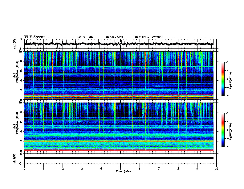Click the "ch.3(V)" axis label
The image size is (244, 189).
(x=15, y=159)
